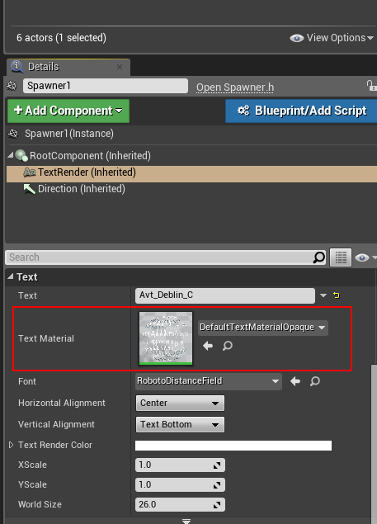Browse to Text Material in Content Browser

228,346
